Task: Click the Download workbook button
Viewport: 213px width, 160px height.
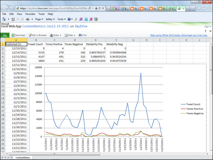Action: [18, 35]
